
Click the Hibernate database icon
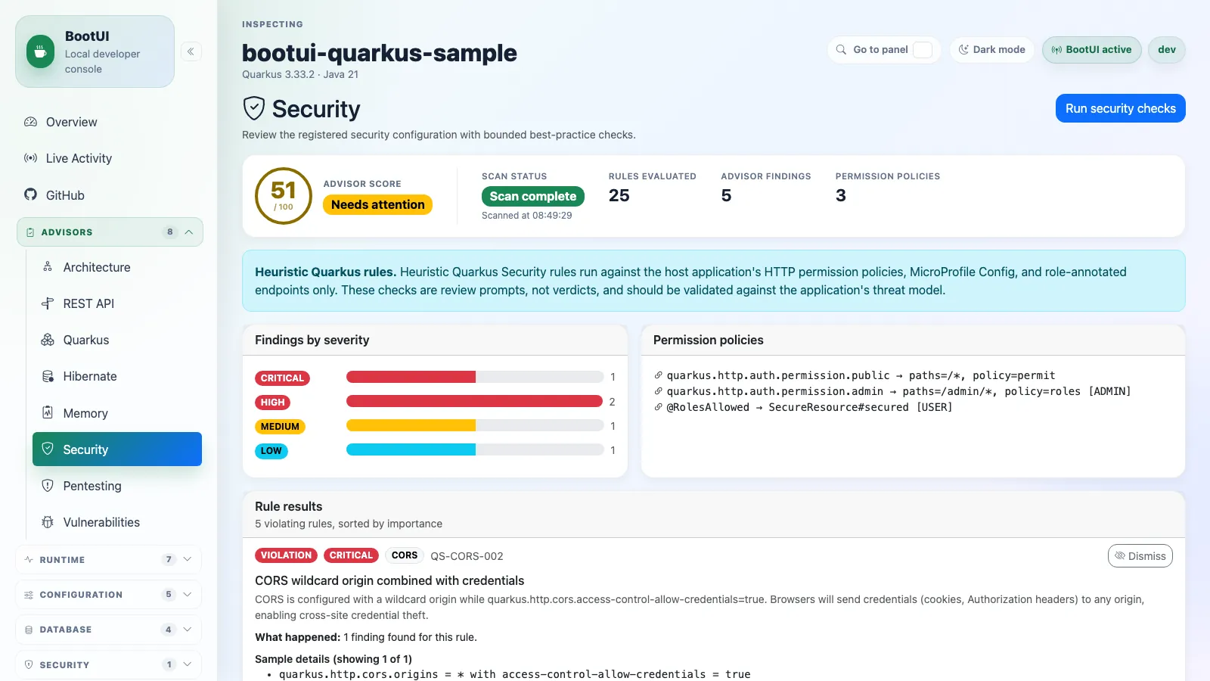coord(48,376)
